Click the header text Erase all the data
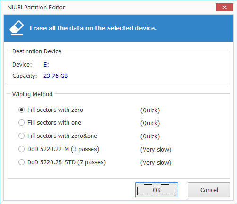Viewport: 237px width, 204px height. [x=93, y=28]
